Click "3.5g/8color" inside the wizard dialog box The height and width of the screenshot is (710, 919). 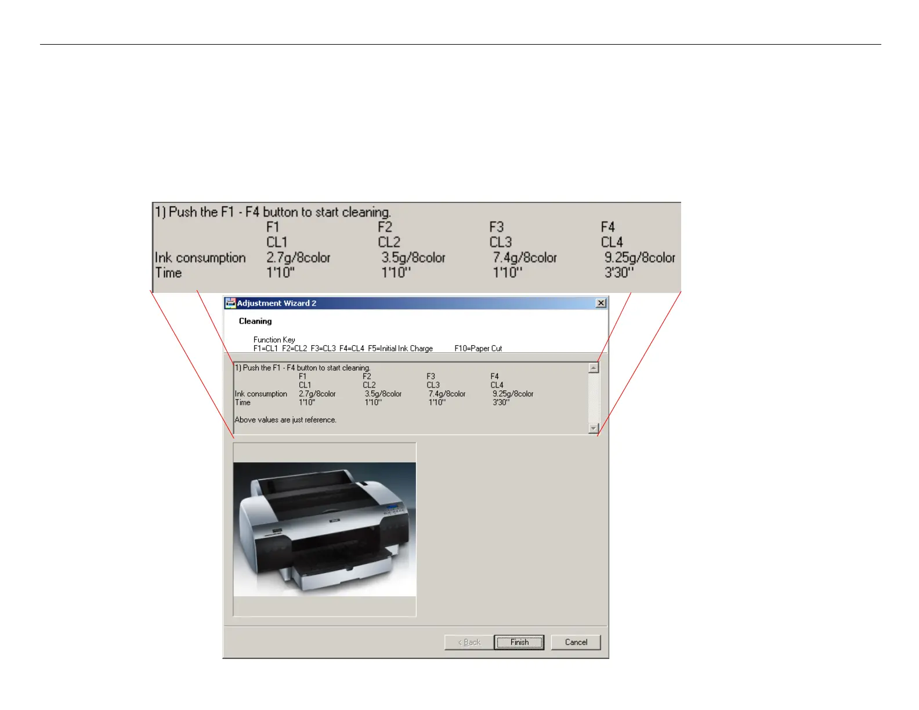pos(383,394)
